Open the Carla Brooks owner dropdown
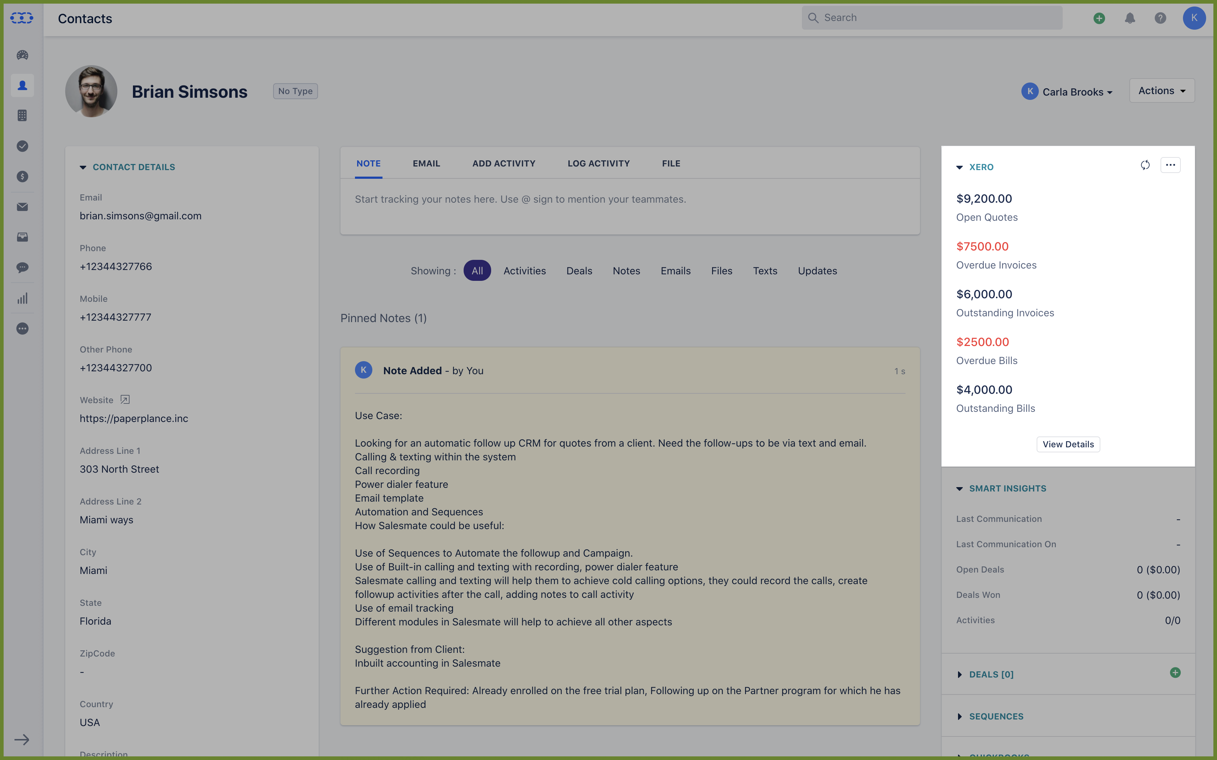 tap(1067, 92)
